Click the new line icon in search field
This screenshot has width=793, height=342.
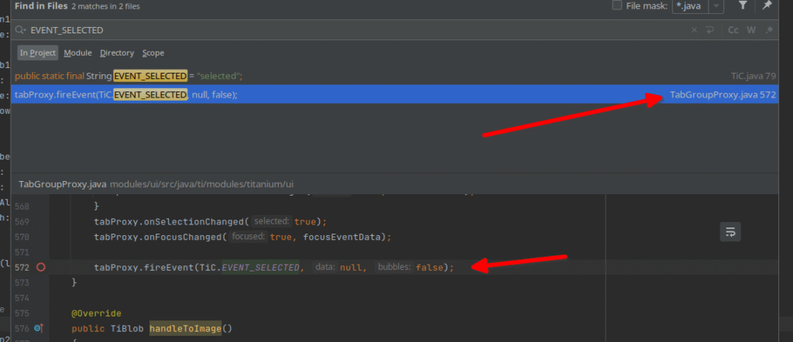tap(709, 30)
